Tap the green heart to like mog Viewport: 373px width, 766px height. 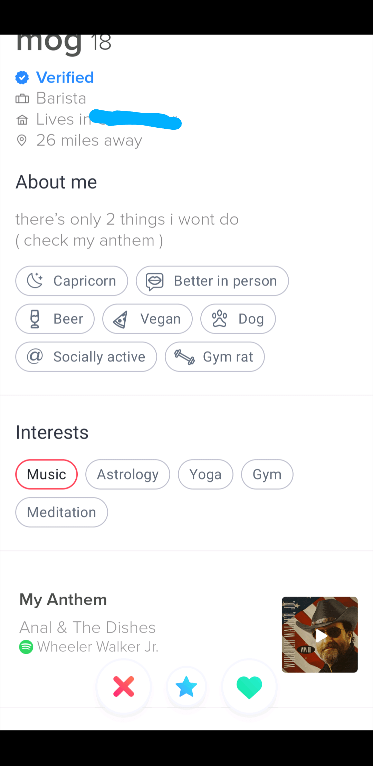pos(249,687)
